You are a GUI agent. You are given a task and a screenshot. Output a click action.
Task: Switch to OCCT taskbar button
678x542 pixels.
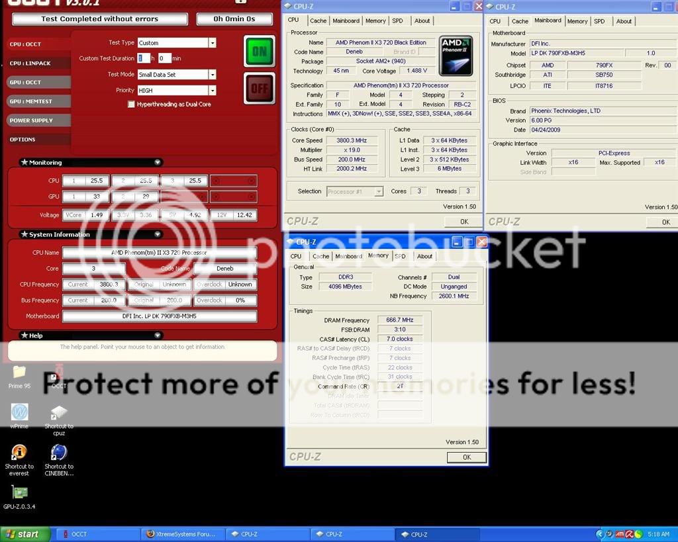pos(97,534)
